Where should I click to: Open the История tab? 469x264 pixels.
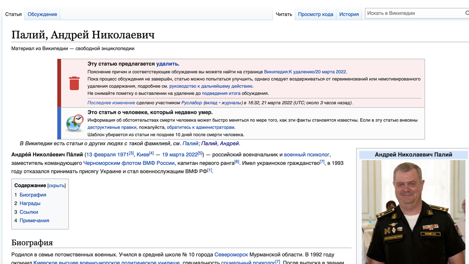click(x=349, y=14)
